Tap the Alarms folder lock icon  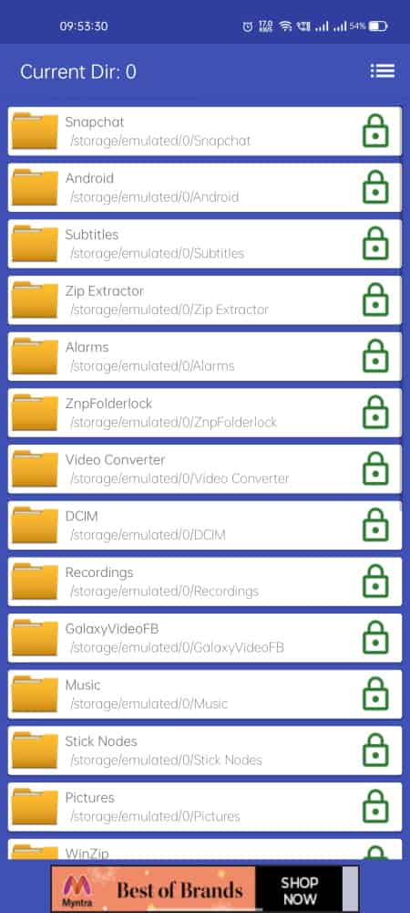pyautogui.click(x=375, y=356)
